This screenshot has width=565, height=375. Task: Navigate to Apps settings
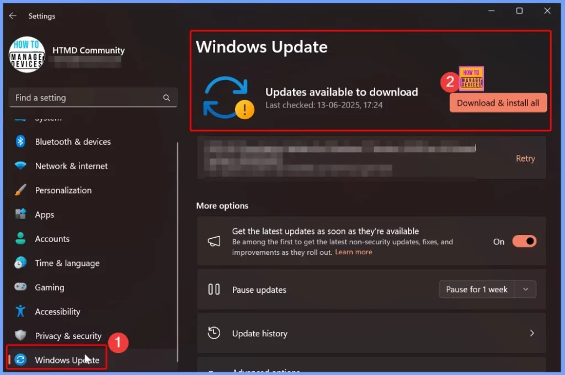[x=45, y=215]
